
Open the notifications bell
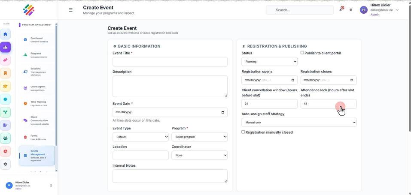341,9
